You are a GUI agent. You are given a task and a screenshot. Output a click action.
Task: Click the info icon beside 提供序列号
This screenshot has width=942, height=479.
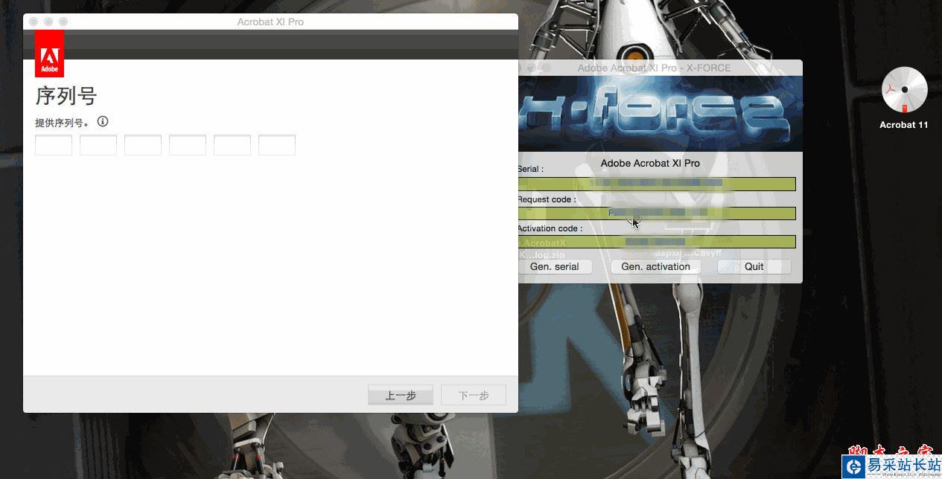pos(103,121)
